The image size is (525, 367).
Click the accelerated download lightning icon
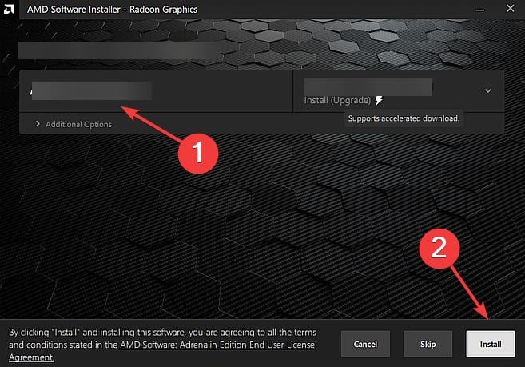pyautogui.click(x=379, y=100)
